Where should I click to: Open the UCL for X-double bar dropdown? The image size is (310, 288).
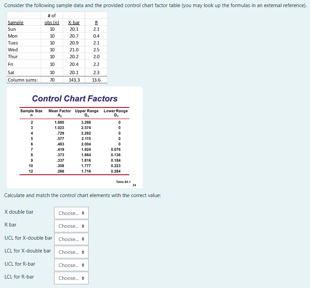point(71,239)
